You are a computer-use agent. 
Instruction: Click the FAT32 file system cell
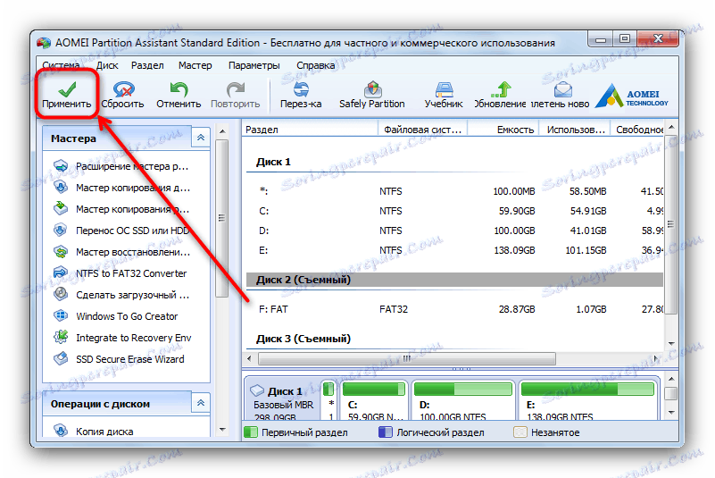394,309
